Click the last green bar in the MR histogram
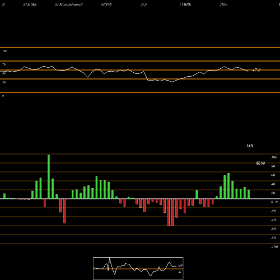This screenshot has width=280, height=280. 249,194
